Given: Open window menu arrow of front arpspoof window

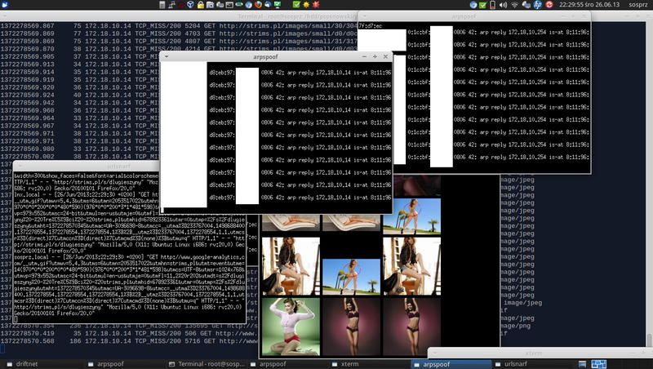Looking at the screenshot, I should (x=167, y=56).
